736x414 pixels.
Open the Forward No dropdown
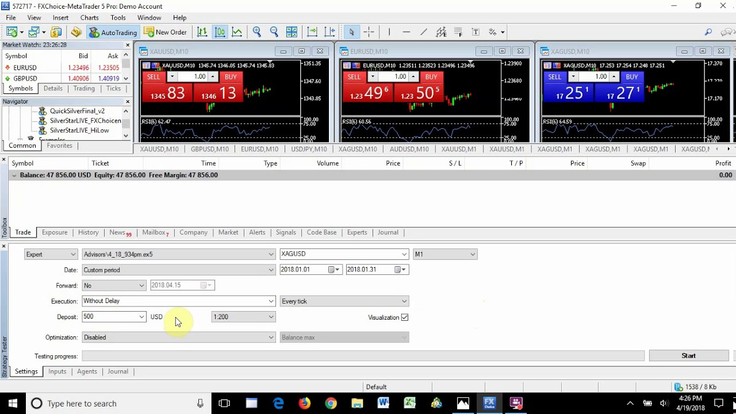[114, 285]
